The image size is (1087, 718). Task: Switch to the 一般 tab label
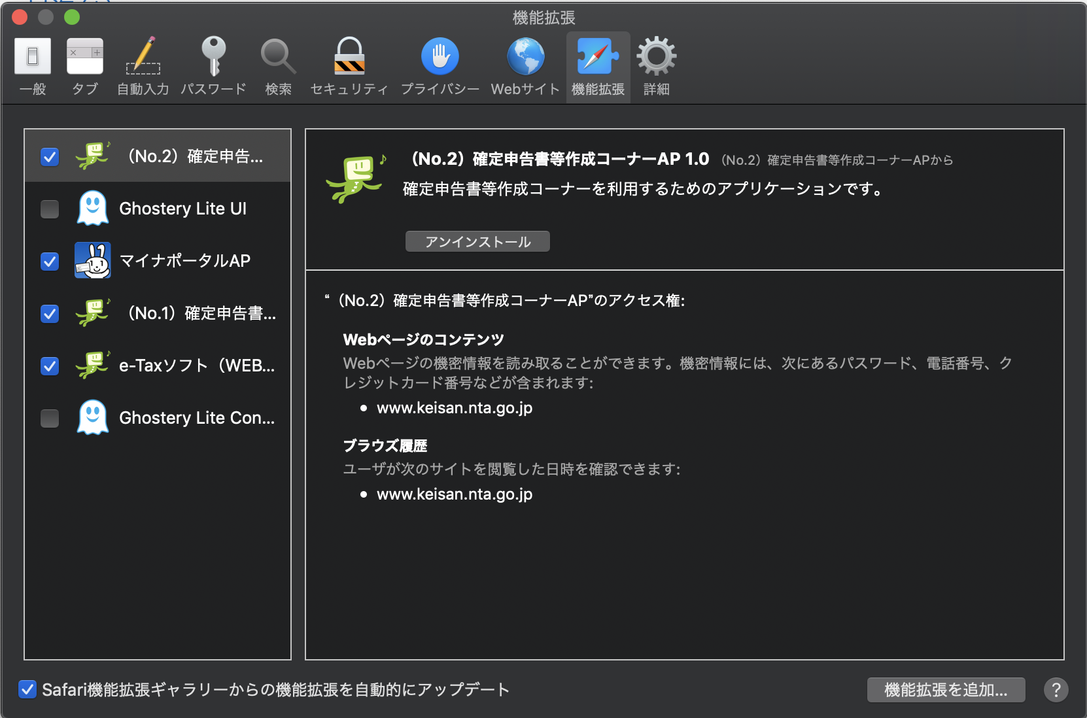(33, 89)
